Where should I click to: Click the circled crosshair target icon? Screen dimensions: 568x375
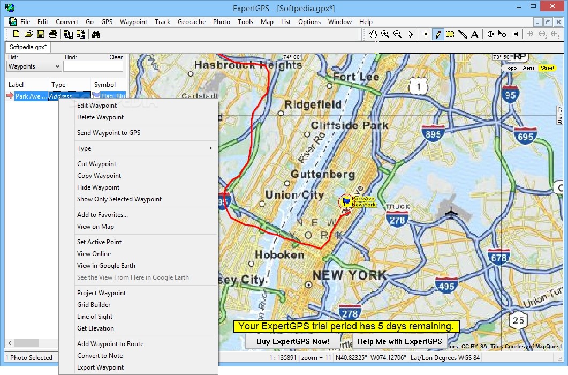[x=490, y=34]
